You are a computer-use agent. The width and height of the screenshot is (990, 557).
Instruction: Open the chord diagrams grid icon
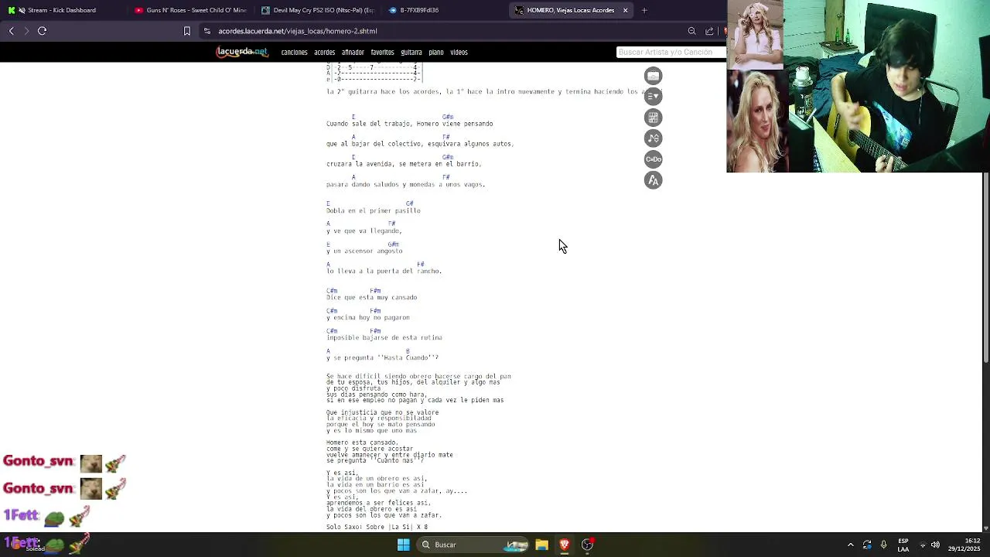[654, 118]
